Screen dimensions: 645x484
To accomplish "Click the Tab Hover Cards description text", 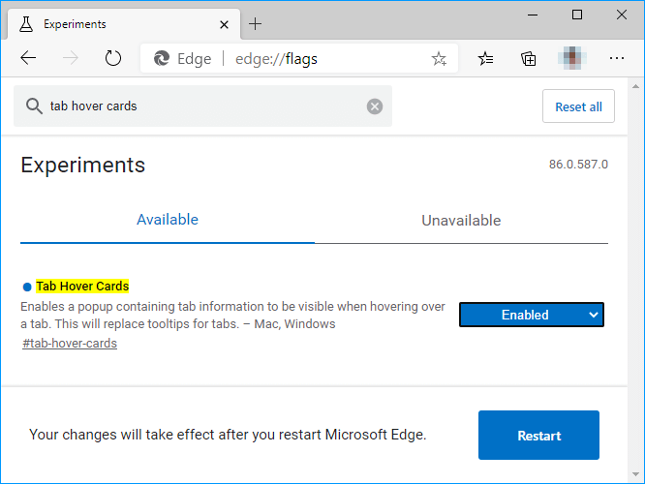I will [232, 315].
